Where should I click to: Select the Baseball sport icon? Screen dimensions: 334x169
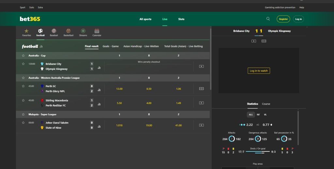coord(54,32)
